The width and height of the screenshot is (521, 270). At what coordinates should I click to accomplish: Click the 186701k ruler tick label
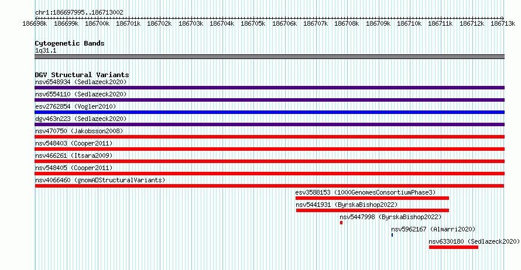(128, 23)
